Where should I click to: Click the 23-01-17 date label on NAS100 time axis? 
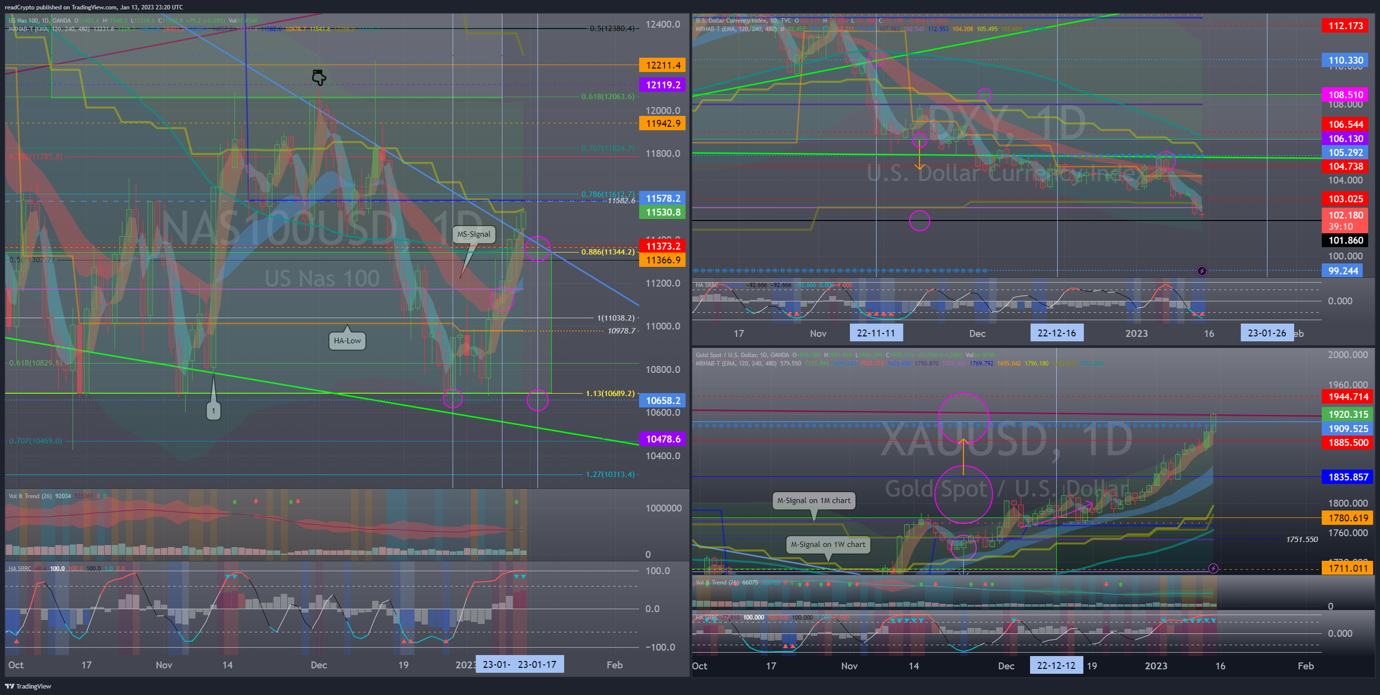[x=537, y=664]
